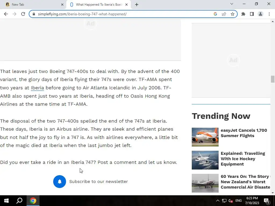275x206 pixels.
Task: Open the Windows Start menu
Action: [6, 201]
